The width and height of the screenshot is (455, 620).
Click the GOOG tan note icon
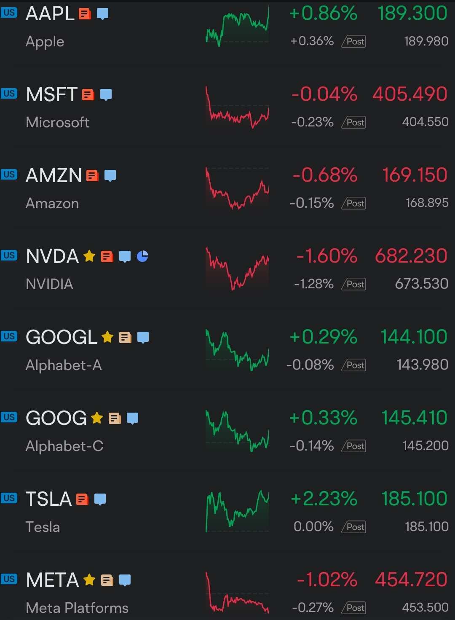pyautogui.click(x=115, y=418)
